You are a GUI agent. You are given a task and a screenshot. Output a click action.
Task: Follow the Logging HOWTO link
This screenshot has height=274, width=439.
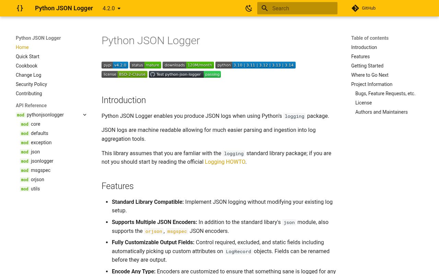point(225,162)
